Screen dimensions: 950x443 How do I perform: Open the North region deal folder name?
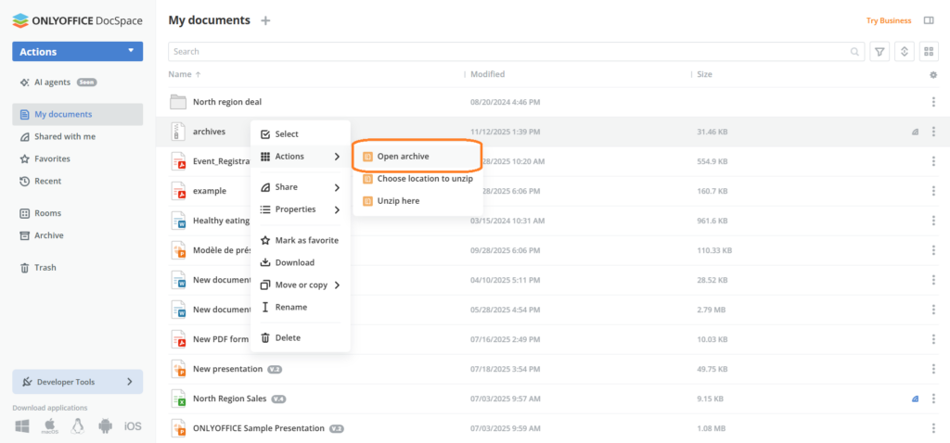pyautogui.click(x=227, y=102)
